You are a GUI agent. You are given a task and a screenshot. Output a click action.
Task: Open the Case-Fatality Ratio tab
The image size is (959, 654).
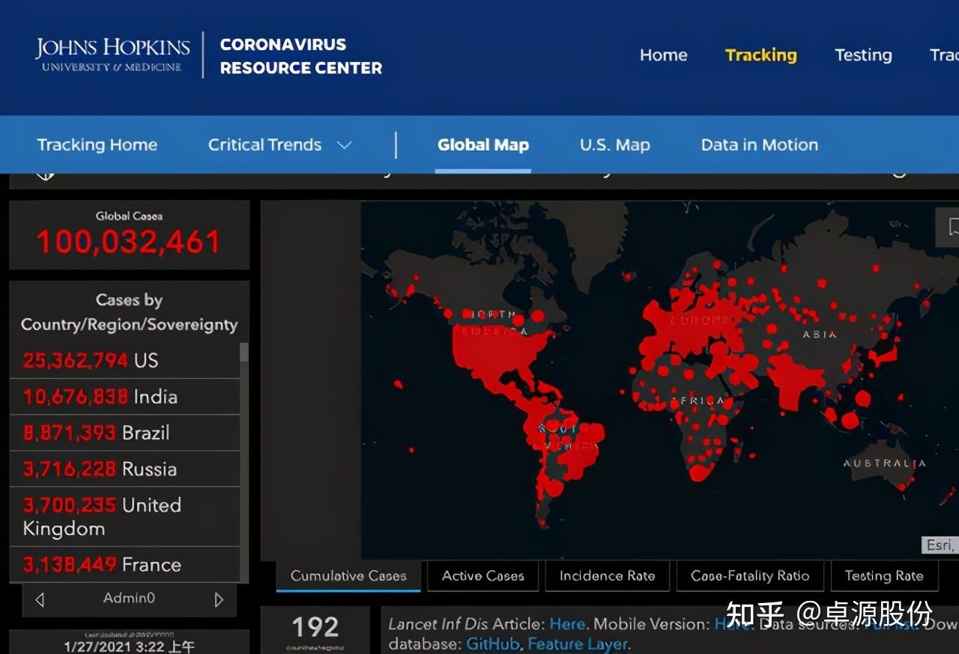click(750, 576)
